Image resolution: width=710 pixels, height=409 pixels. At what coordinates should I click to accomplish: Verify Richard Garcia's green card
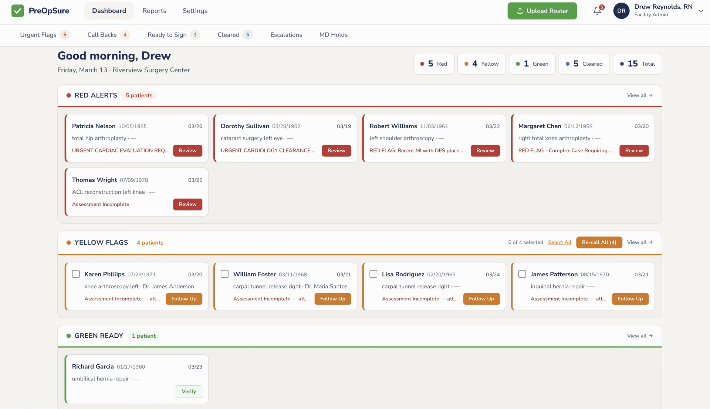pos(189,392)
